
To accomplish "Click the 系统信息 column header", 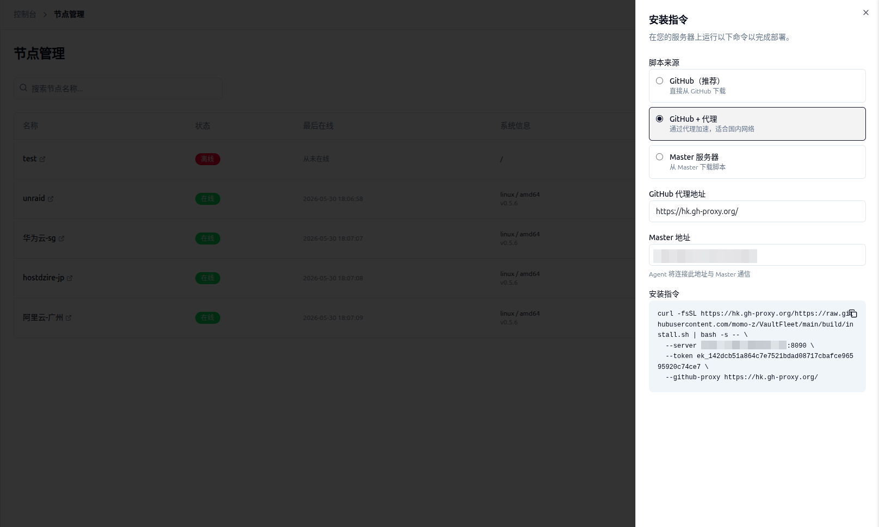I will coord(515,126).
